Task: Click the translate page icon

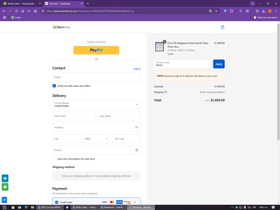Action: tap(210, 11)
